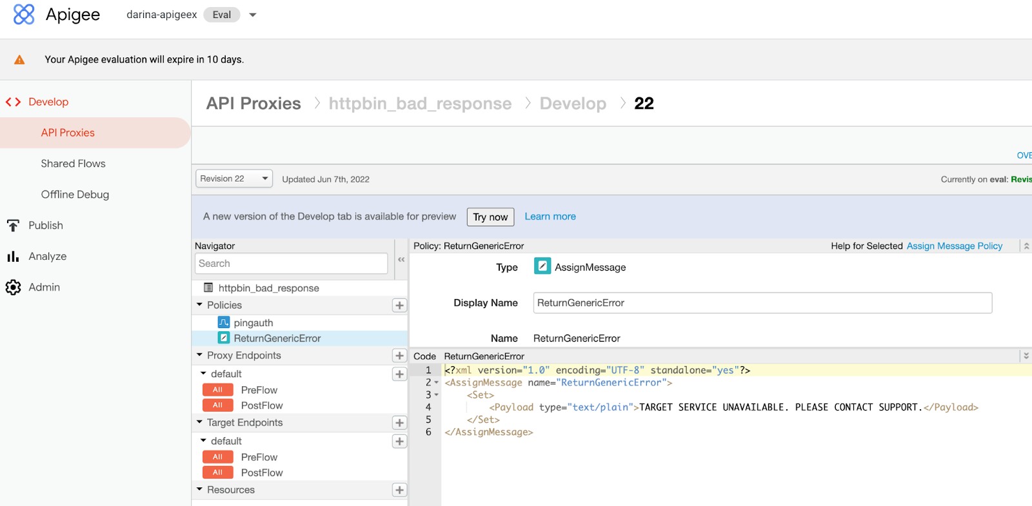
Task: Click the Apigee logo icon
Action: coord(24,14)
